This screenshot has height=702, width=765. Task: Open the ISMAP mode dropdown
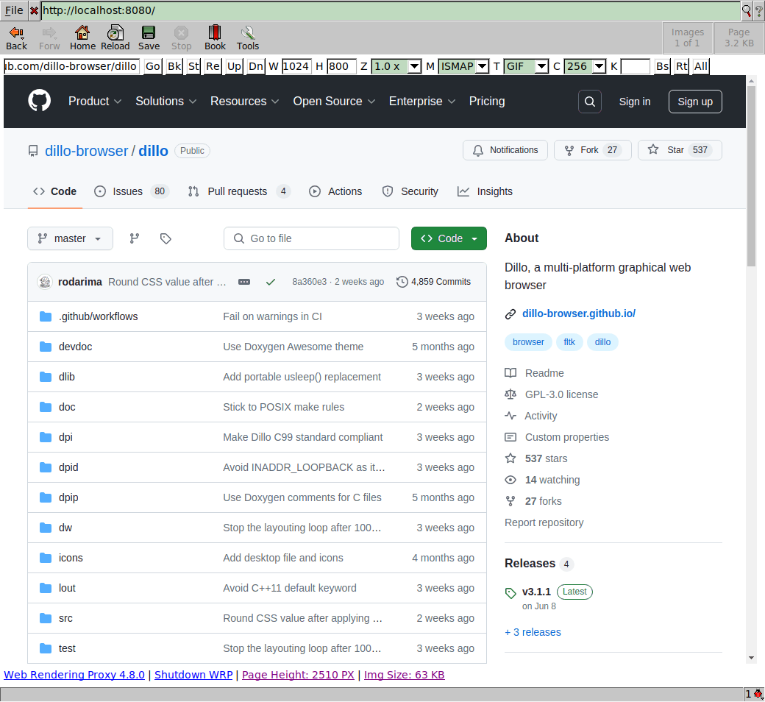point(463,66)
